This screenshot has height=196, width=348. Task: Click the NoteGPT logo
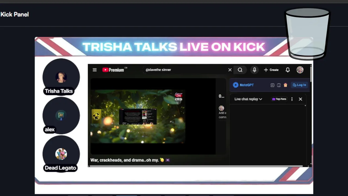pos(243,85)
